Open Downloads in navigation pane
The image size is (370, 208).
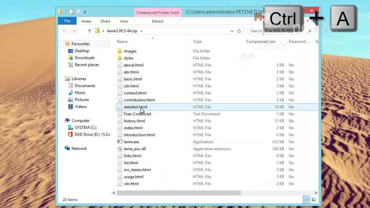84,58
